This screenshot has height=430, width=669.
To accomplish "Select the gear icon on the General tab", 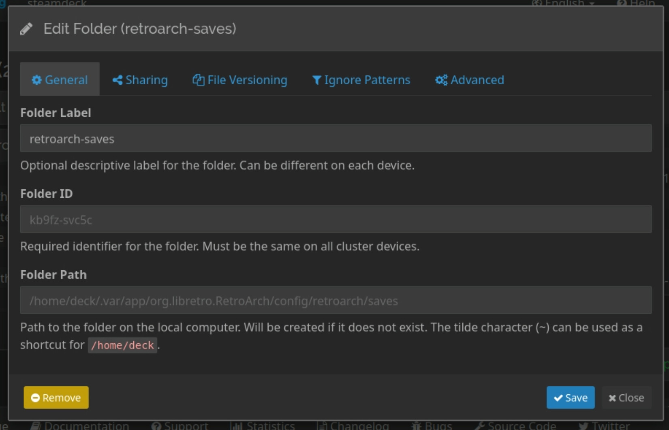I will click(x=37, y=80).
